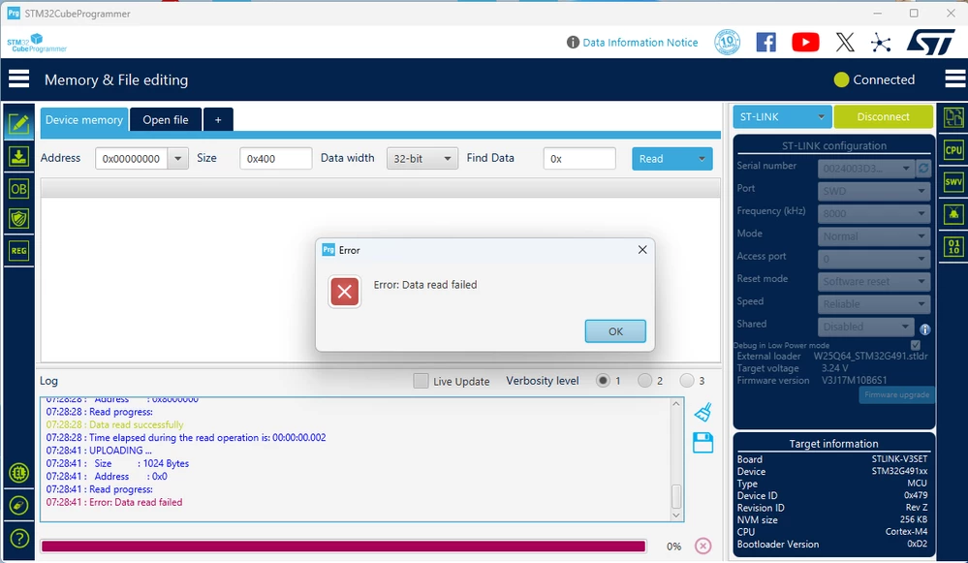Screen dimensions: 968x563
Task: Open the Shared Disabled dropdown
Action: (x=865, y=327)
